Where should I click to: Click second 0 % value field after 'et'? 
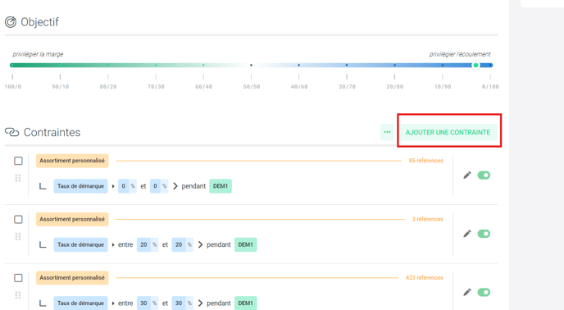coord(159,186)
